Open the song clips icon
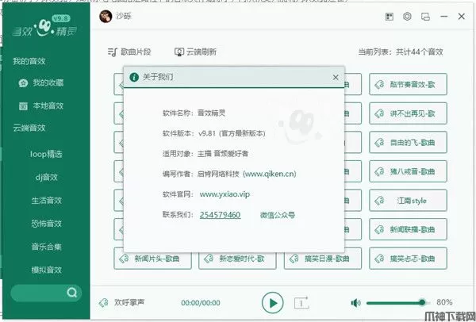Image resolution: width=476 pixels, height=322 pixels. click(x=112, y=52)
